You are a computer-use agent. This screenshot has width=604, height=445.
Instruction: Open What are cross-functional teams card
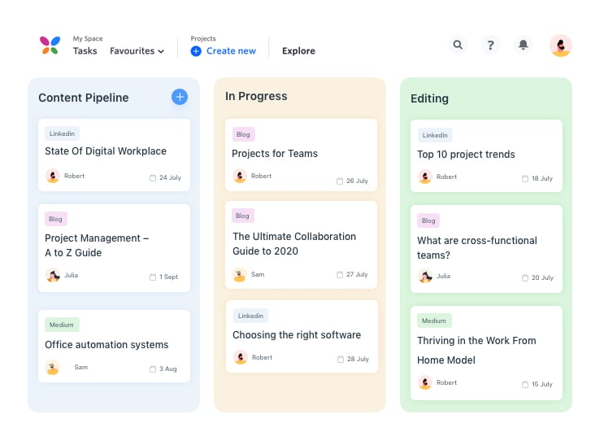[x=486, y=249]
